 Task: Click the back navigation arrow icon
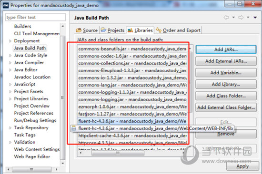tap(226, 17)
